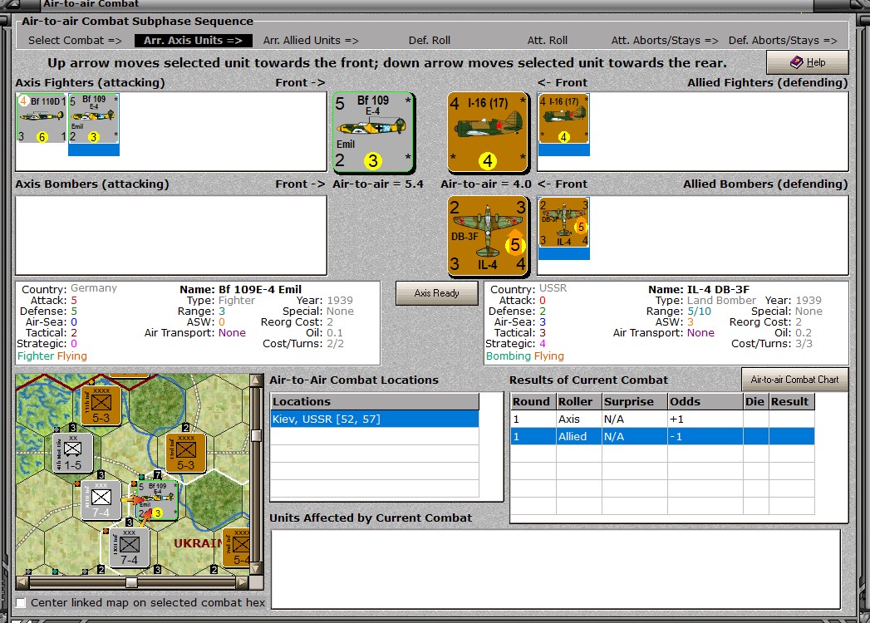
Task: Click the Att. Roll phase step
Action: (x=547, y=41)
